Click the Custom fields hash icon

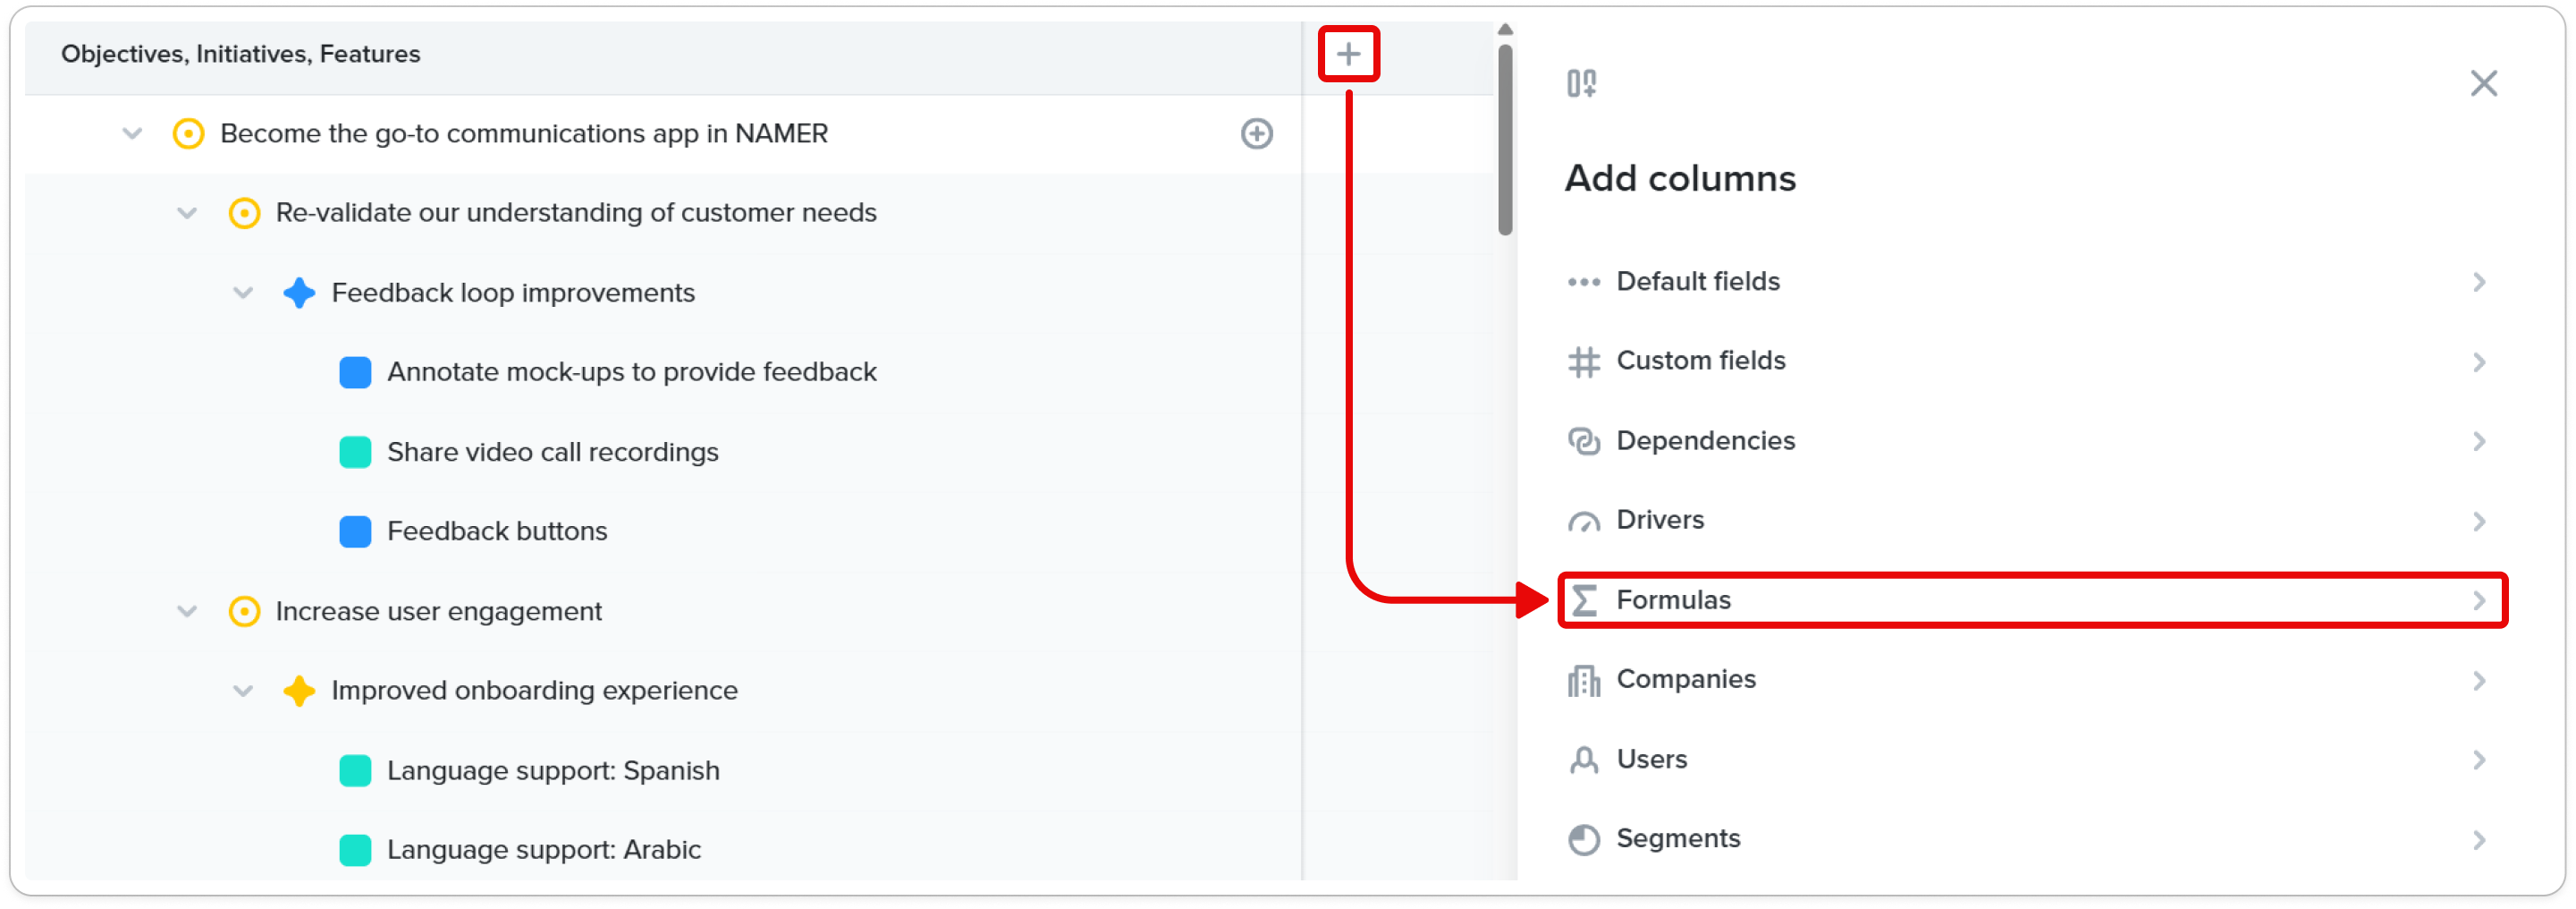[1583, 361]
